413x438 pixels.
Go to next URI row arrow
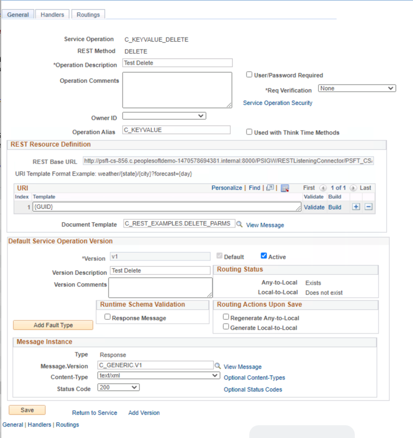point(353,188)
